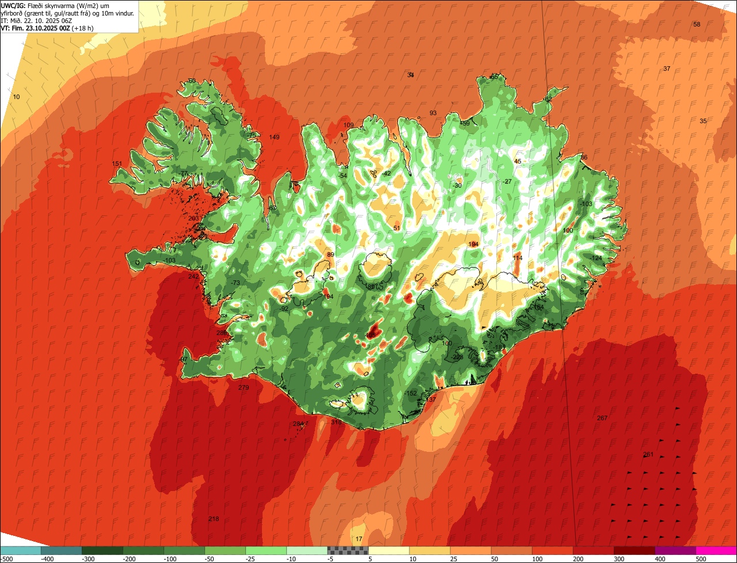The image size is (737, 563).
Task: Click the map value 51 in central Iceland
Action: point(397,229)
